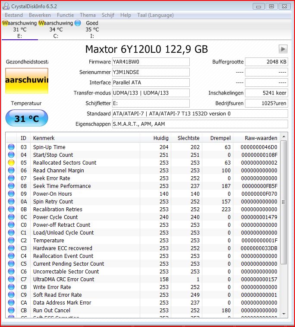This screenshot has height=327, width=295.
Task: Click the Drempel column header
Action: click(x=217, y=138)
